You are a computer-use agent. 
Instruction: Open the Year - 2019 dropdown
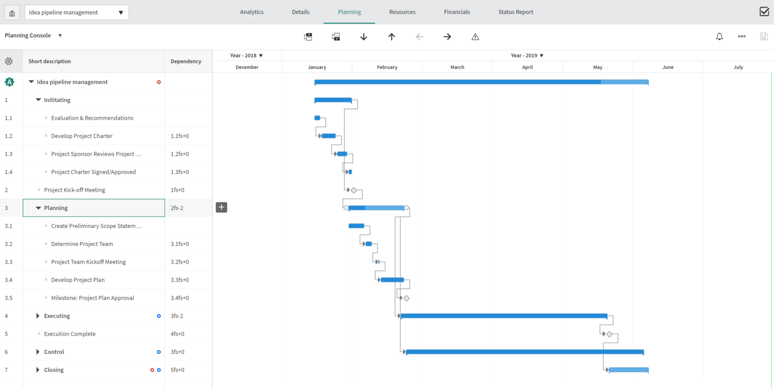pyautogui.click(x=527, y=55)
